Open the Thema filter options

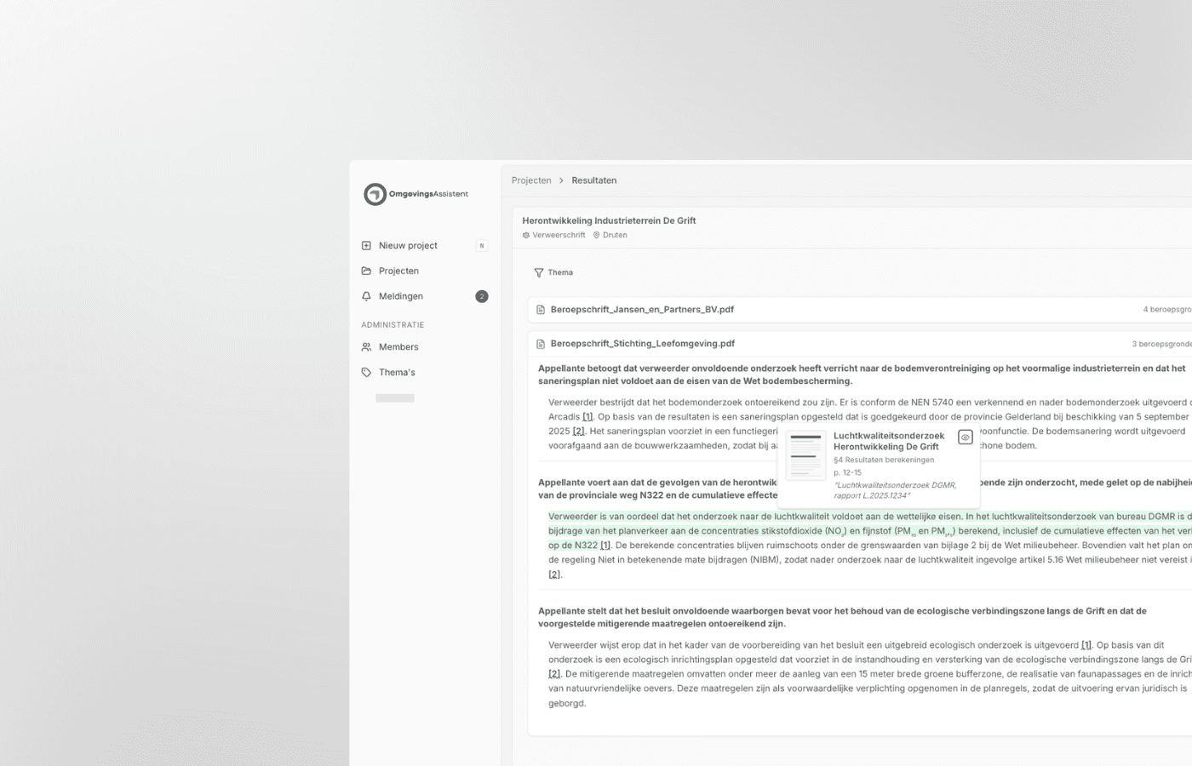[553, 272]
